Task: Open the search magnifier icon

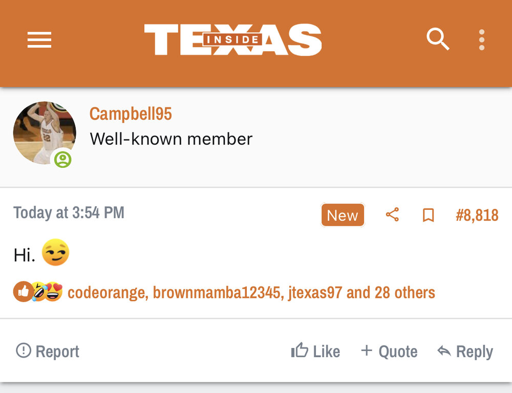Action: point(438,39)
